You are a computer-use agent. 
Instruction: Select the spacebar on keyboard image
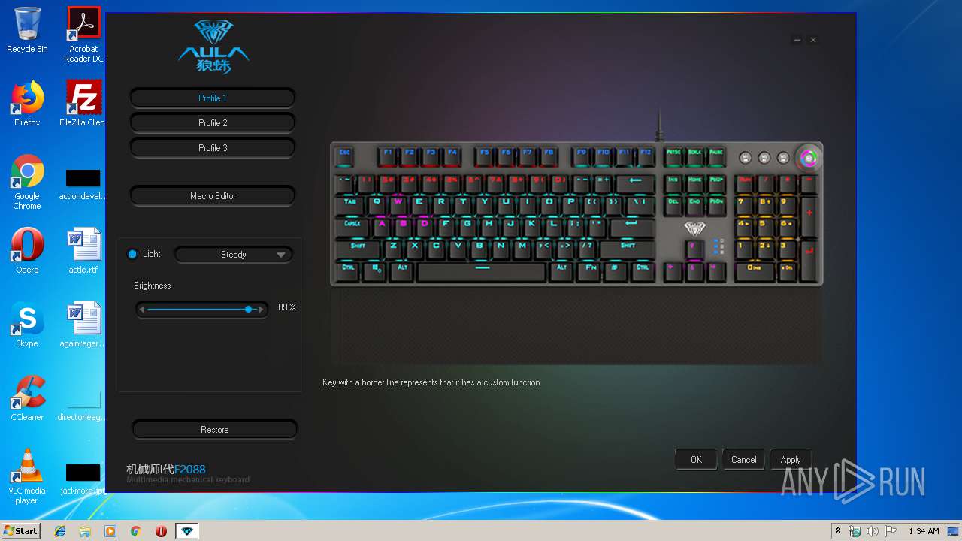(x=482, y=270)
